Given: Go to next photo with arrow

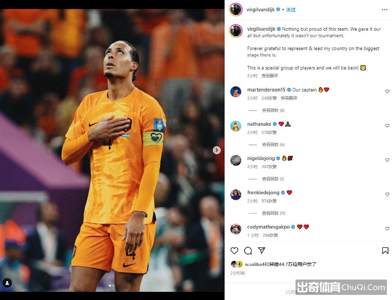Looking at the screenshot, I should [x=217, y=150].
